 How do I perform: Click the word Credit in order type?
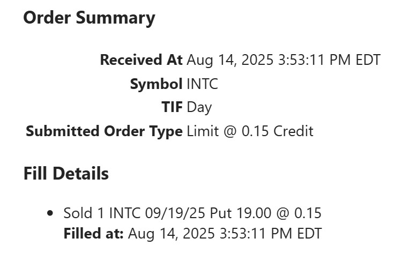pos(293,131)
